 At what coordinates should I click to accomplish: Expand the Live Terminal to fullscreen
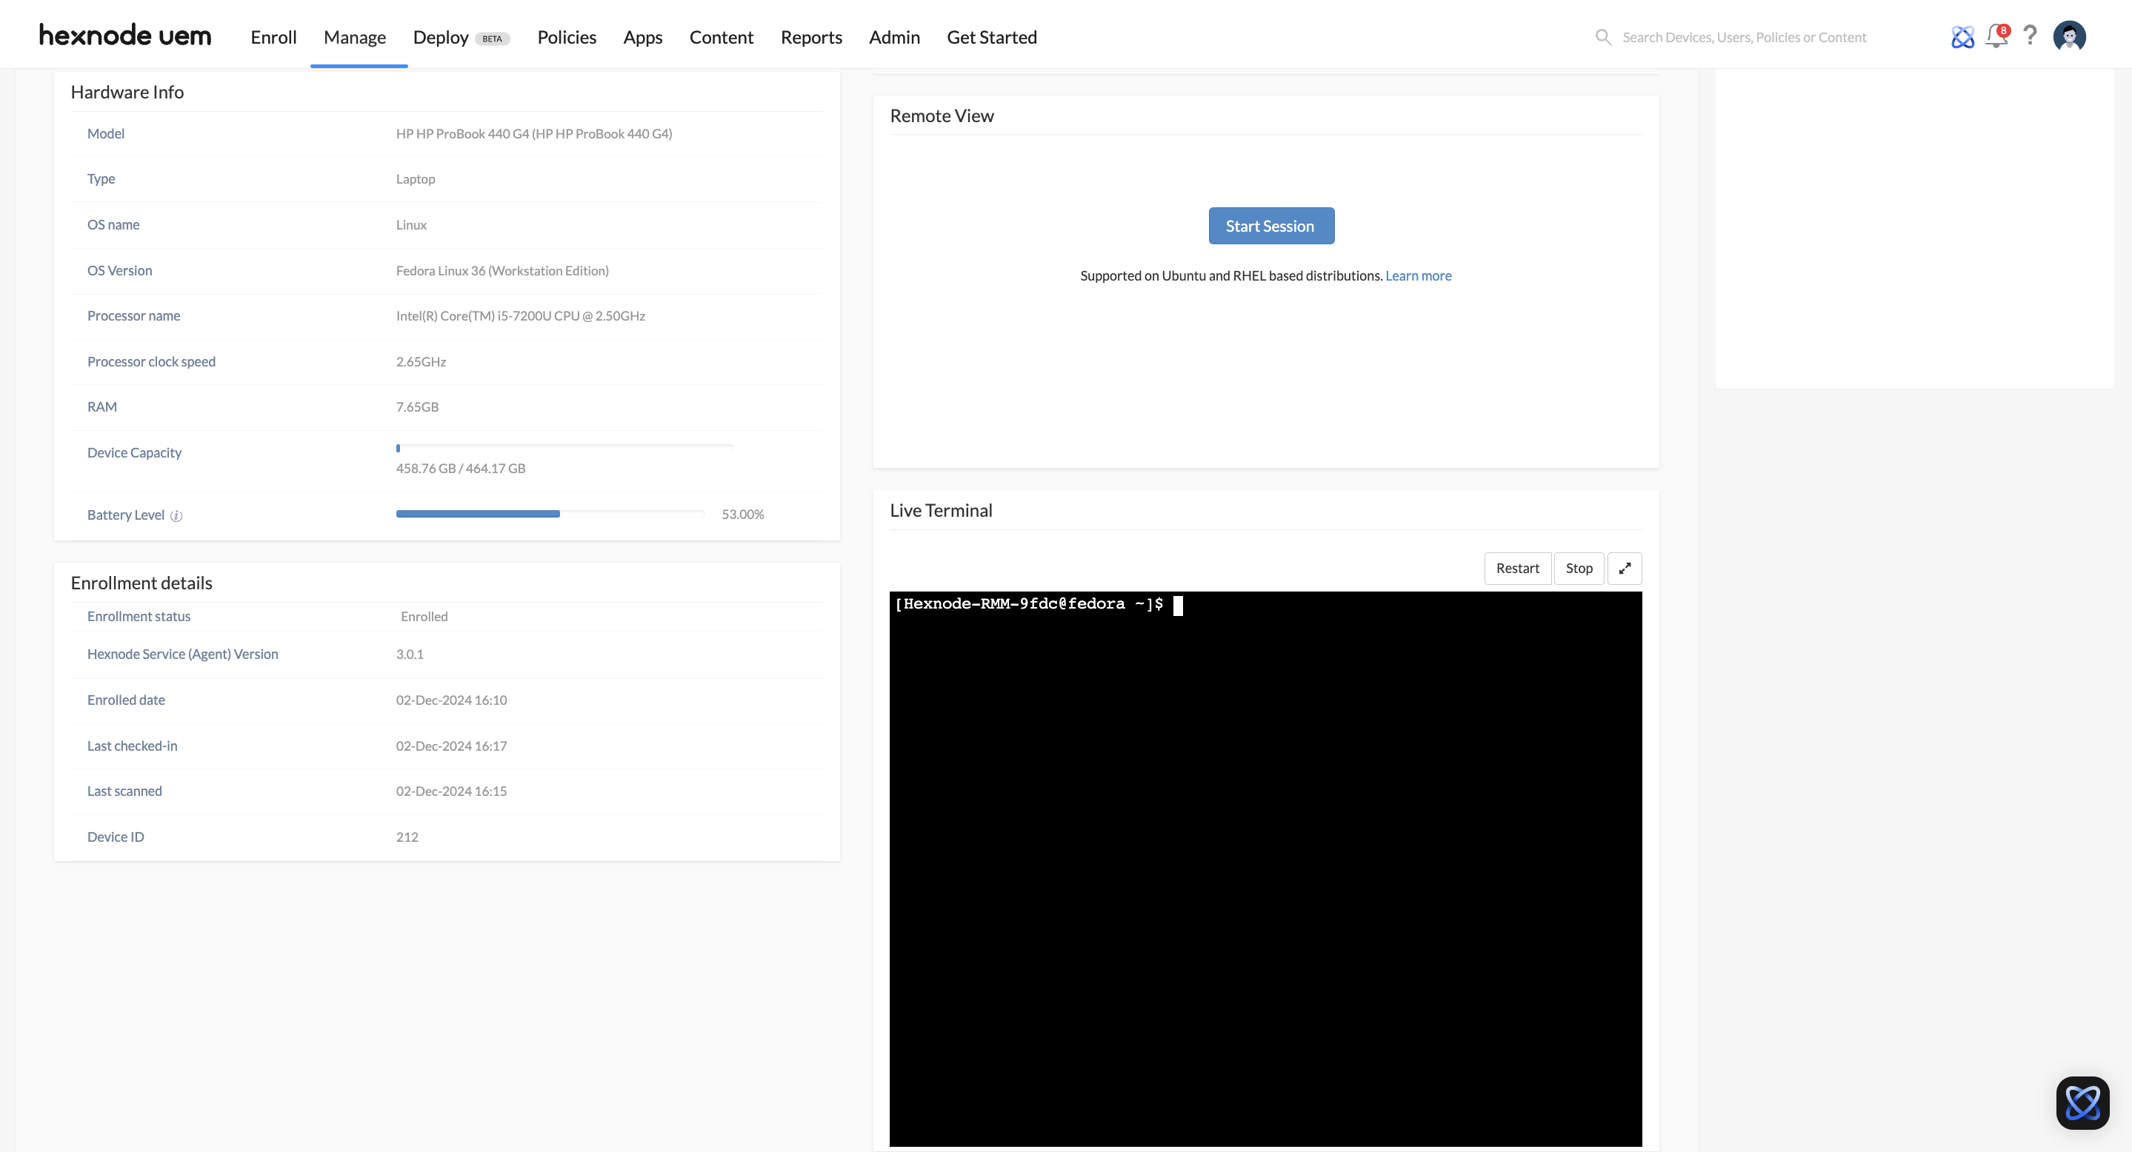click(x=1625, y=568)
